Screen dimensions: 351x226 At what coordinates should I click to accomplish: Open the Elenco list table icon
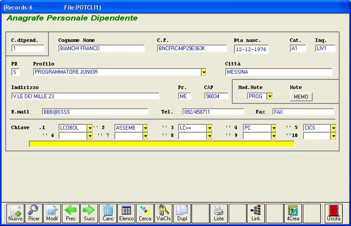point(127,213)
